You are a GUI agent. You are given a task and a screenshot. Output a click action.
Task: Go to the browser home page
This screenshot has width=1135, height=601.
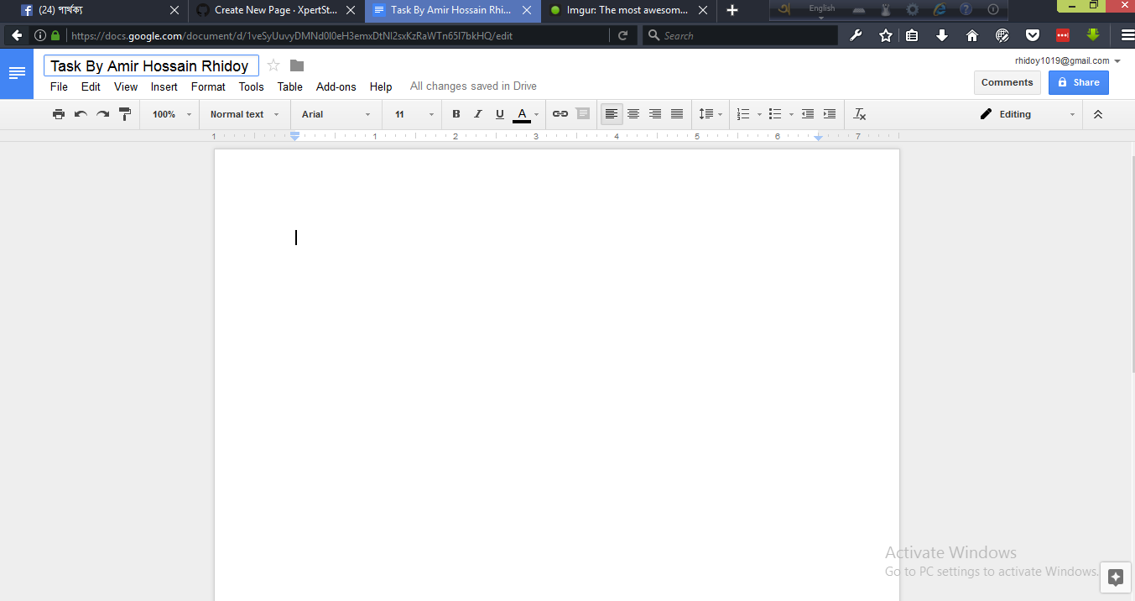[972, 35]
